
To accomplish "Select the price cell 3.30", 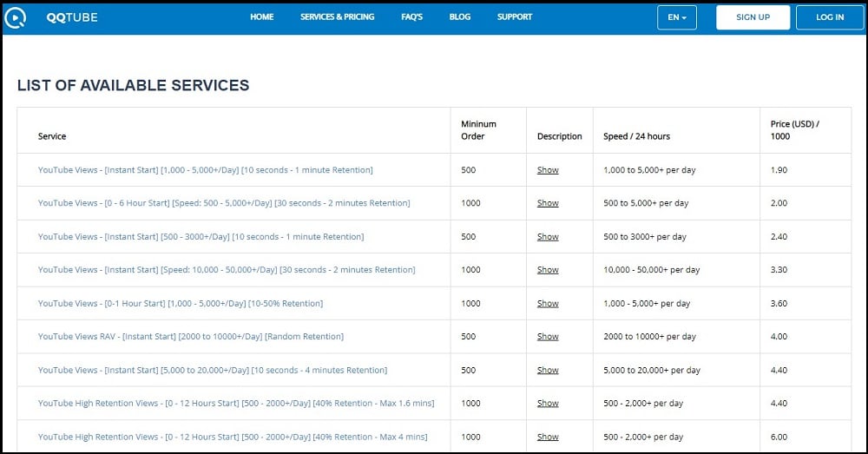I will tap(779, 270).
